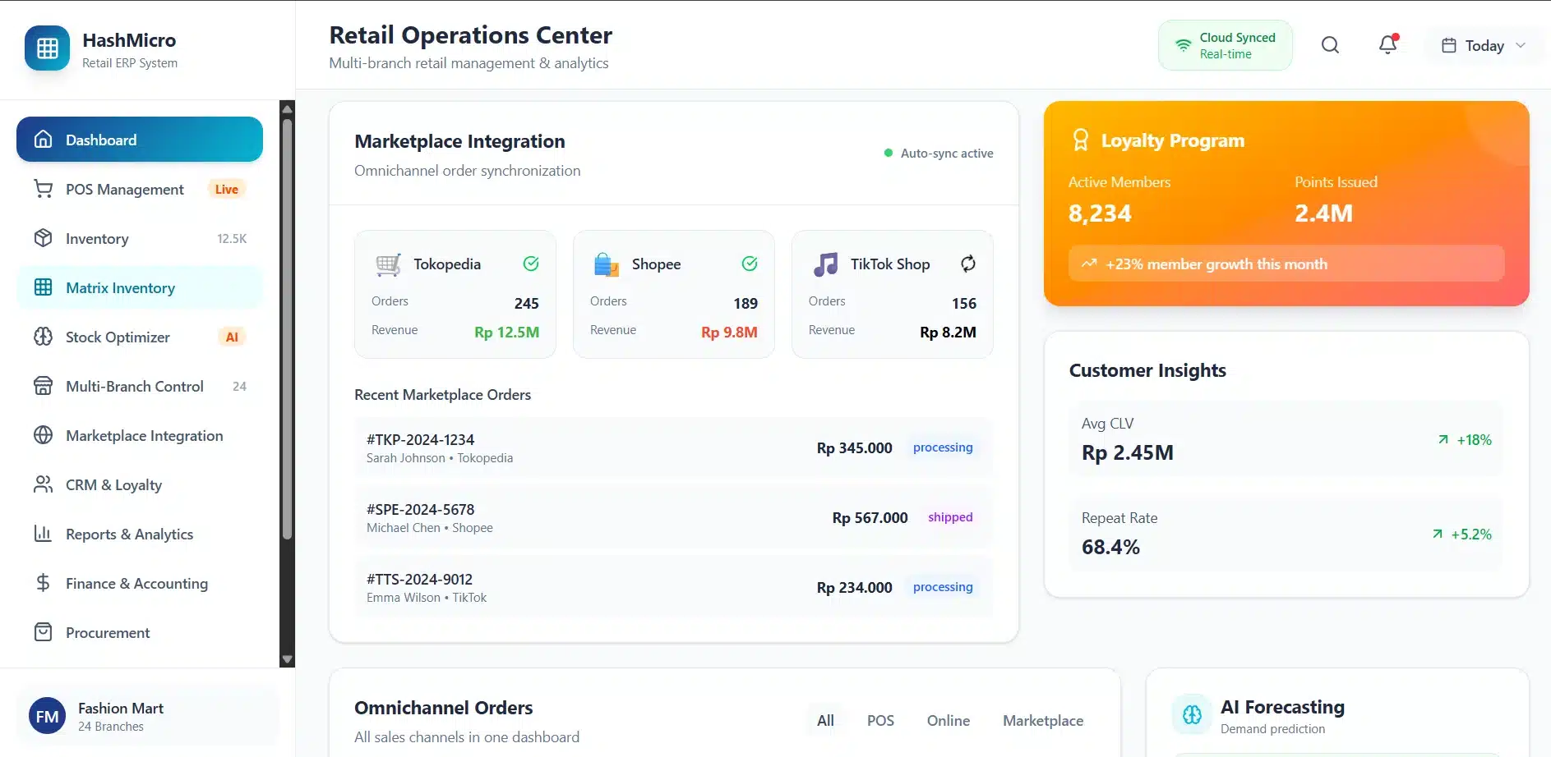Select the All orders tab
This screenshot has width=1551, height=757.
(x=825, y=721)
